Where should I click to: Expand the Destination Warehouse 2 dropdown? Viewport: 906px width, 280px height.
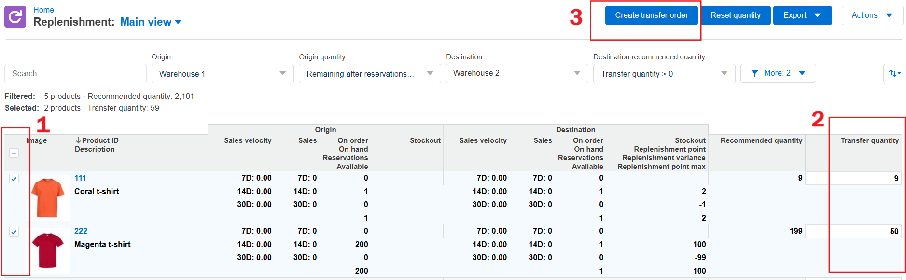tap(517, 73)
